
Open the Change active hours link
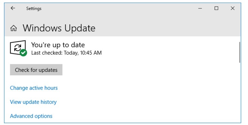click(34, 88)
